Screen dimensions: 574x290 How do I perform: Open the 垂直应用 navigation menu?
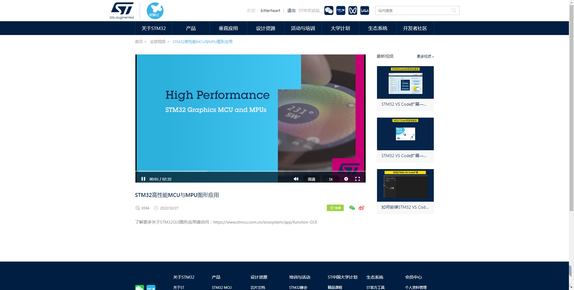tap(228, 28)
